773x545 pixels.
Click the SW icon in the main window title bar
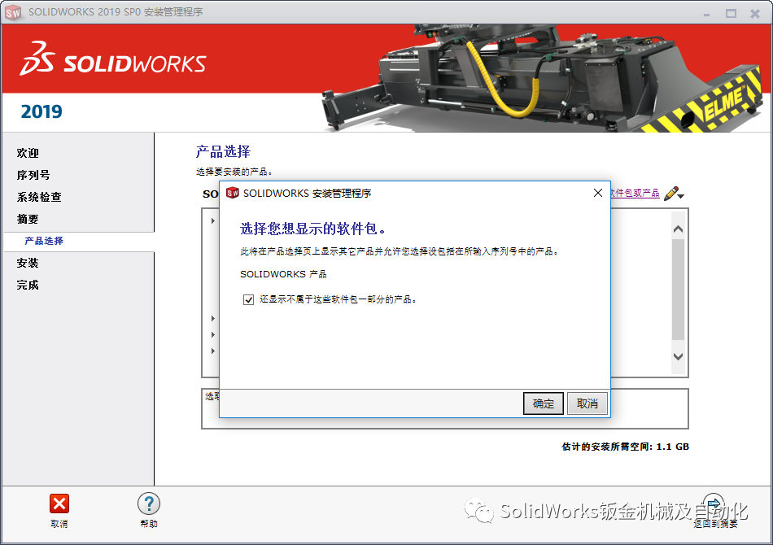(x=13, y=12)
